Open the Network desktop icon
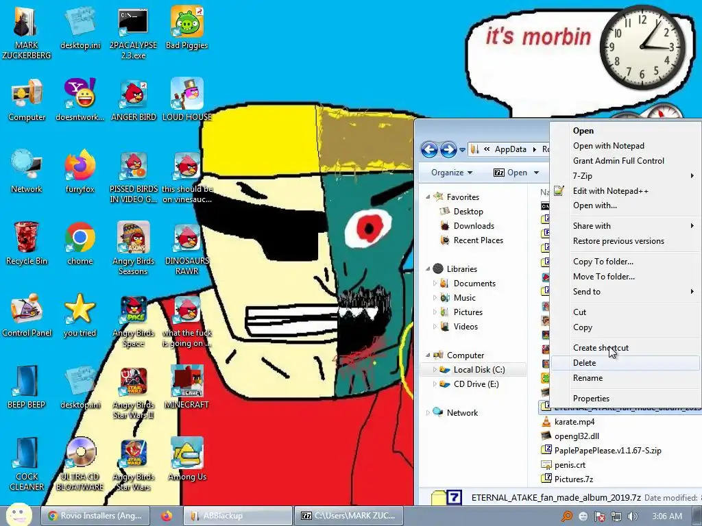Image resolution: width=702 pixels, height=526 pixels. (27, 171)
